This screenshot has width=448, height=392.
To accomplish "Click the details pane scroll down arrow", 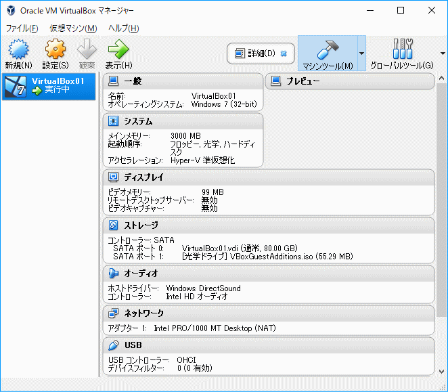I will (441, 372).
